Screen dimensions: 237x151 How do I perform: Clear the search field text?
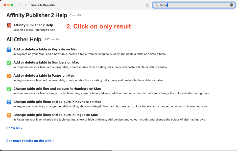coord(231,5)
